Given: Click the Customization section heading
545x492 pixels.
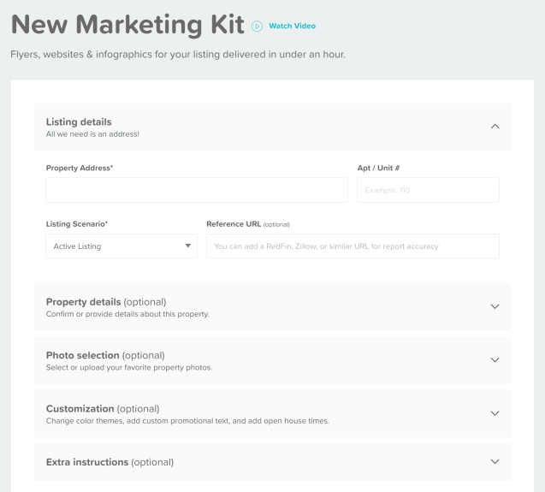Looking at the screenshot, I should click(x=103, y=408).
